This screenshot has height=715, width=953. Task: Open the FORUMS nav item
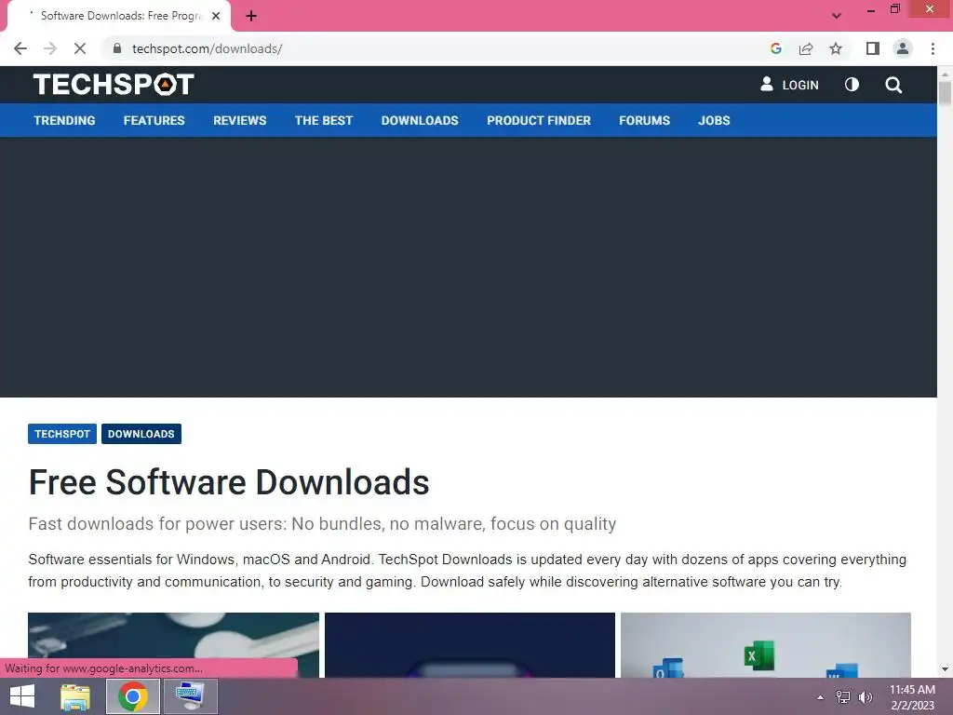tap(644, 120)
